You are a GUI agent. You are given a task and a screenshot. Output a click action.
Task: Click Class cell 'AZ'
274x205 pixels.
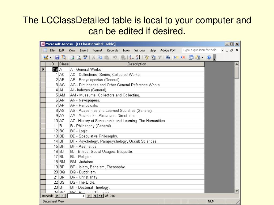tap(64, 121)
